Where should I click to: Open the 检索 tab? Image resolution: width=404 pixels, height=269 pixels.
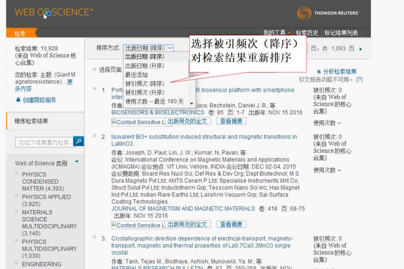click(22, 33)
